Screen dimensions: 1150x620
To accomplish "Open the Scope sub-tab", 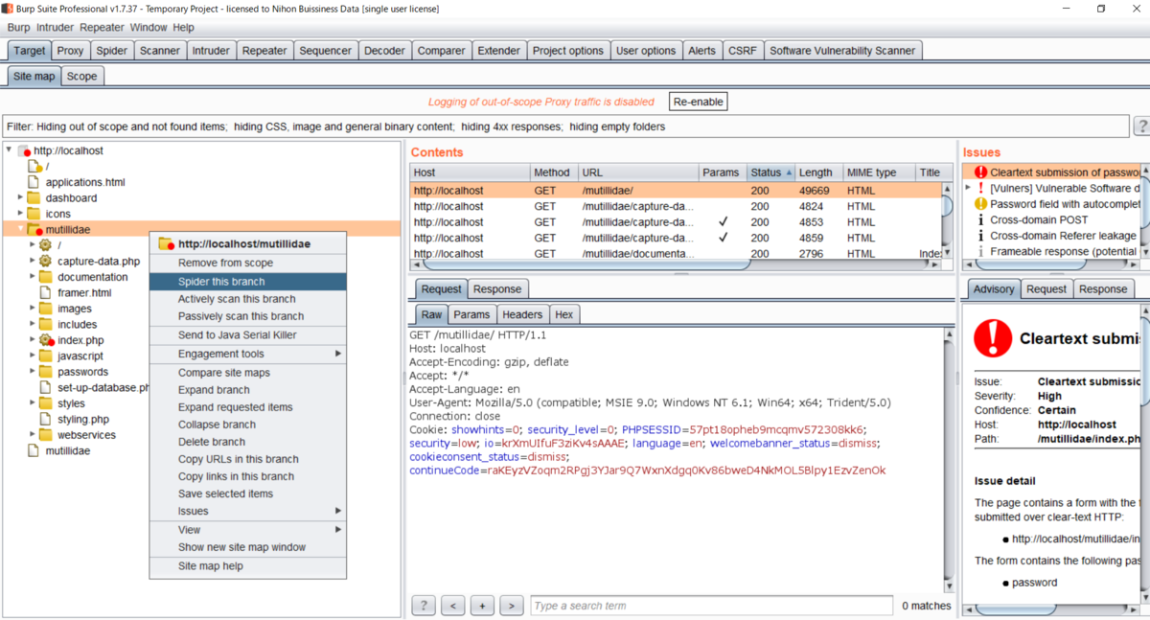I will (x=82, y=76).
